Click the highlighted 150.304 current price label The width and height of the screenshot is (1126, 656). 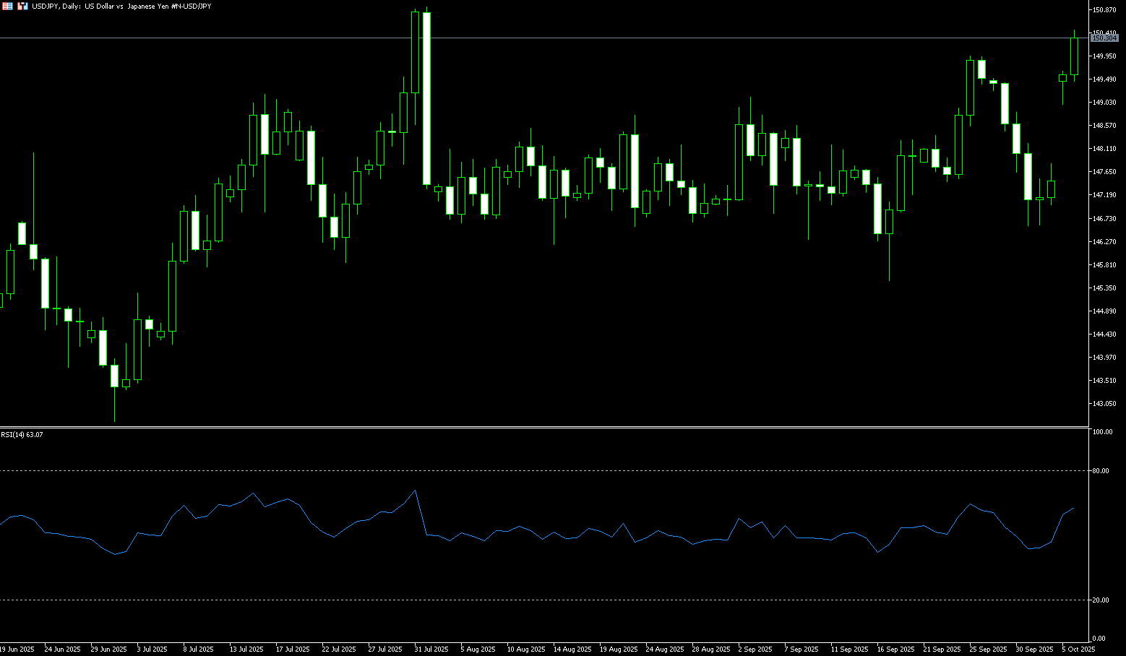click(1104, 38)
